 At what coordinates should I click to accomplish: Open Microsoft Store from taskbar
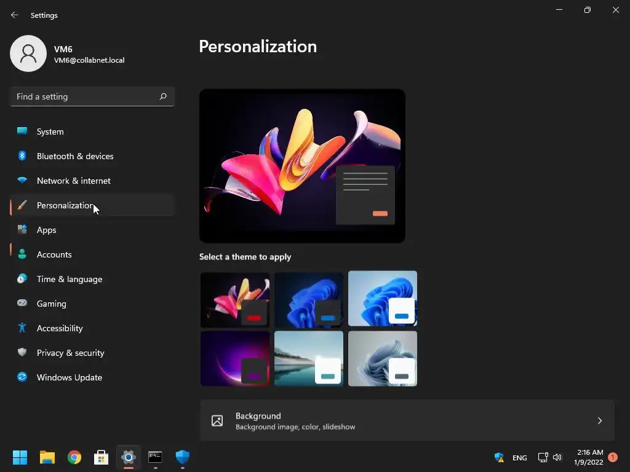coord(102,457)
